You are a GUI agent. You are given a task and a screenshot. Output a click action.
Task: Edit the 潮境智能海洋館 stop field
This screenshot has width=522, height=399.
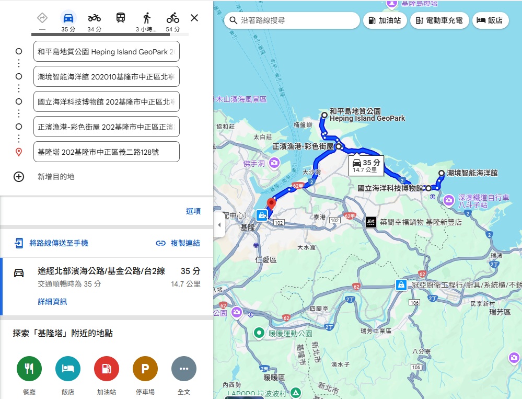tap(107, 76)
